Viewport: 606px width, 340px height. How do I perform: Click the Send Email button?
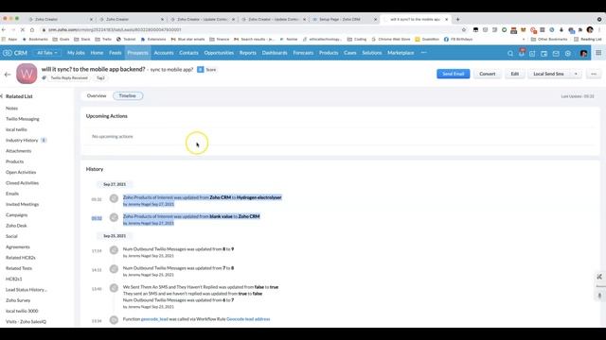(454, 74)
